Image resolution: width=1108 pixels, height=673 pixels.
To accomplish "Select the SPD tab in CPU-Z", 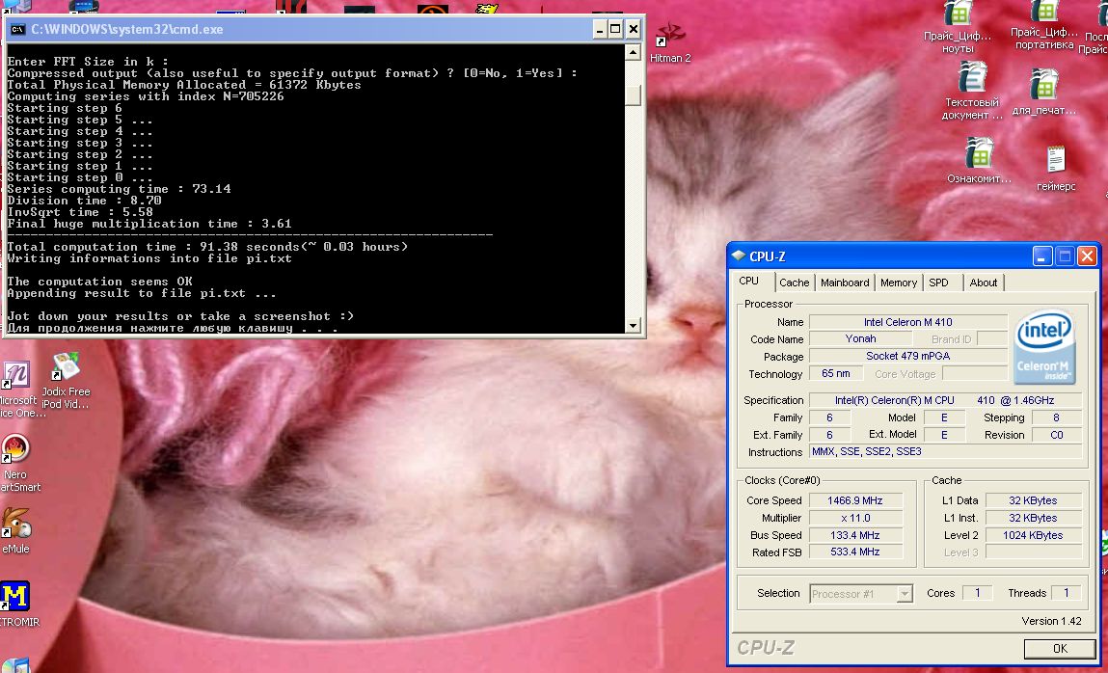I will (x=938, y=283).
